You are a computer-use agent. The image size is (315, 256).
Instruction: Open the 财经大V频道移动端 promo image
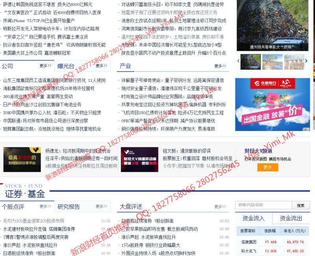pos(140,160)
